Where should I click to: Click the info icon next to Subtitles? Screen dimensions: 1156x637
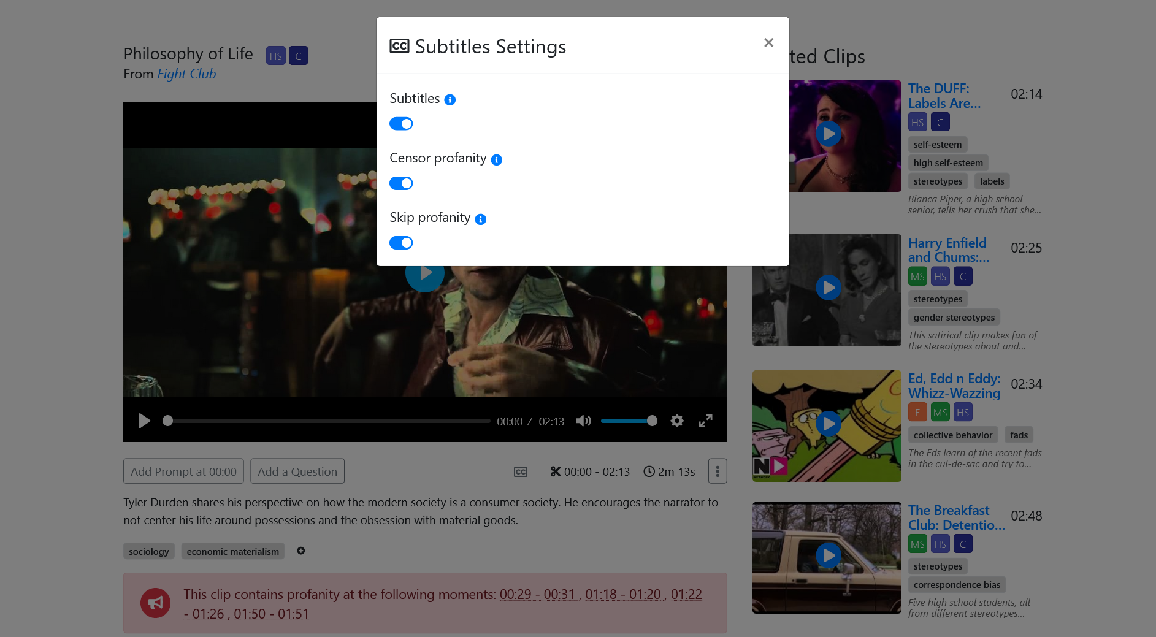click(450, 100)
